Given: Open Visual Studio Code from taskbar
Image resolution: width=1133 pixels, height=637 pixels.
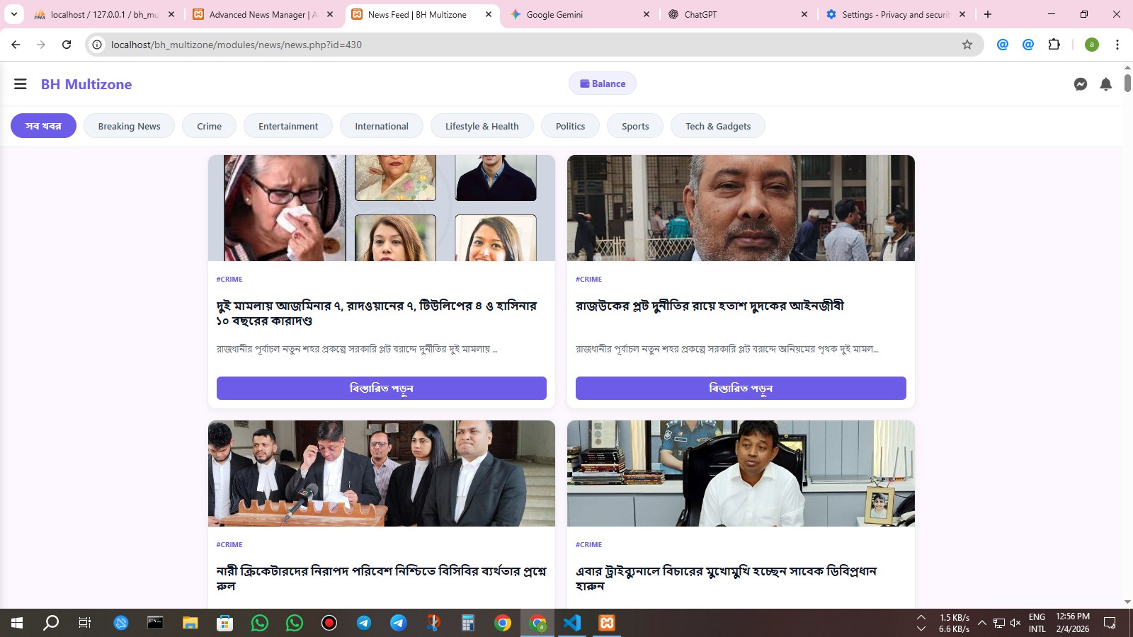Looking at the screenshot, I should pyautogui.click(x=572, y=623).
